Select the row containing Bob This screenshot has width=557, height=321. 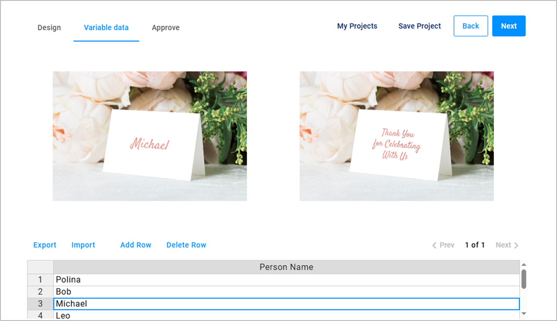(170, 292)
